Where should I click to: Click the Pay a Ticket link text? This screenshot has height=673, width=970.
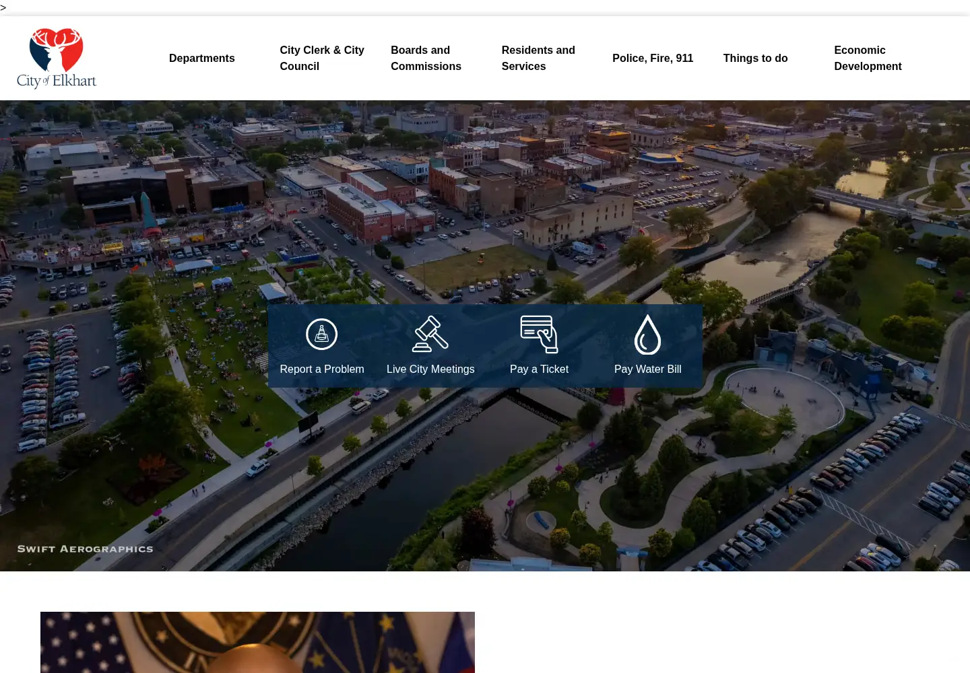click(539, 369)
